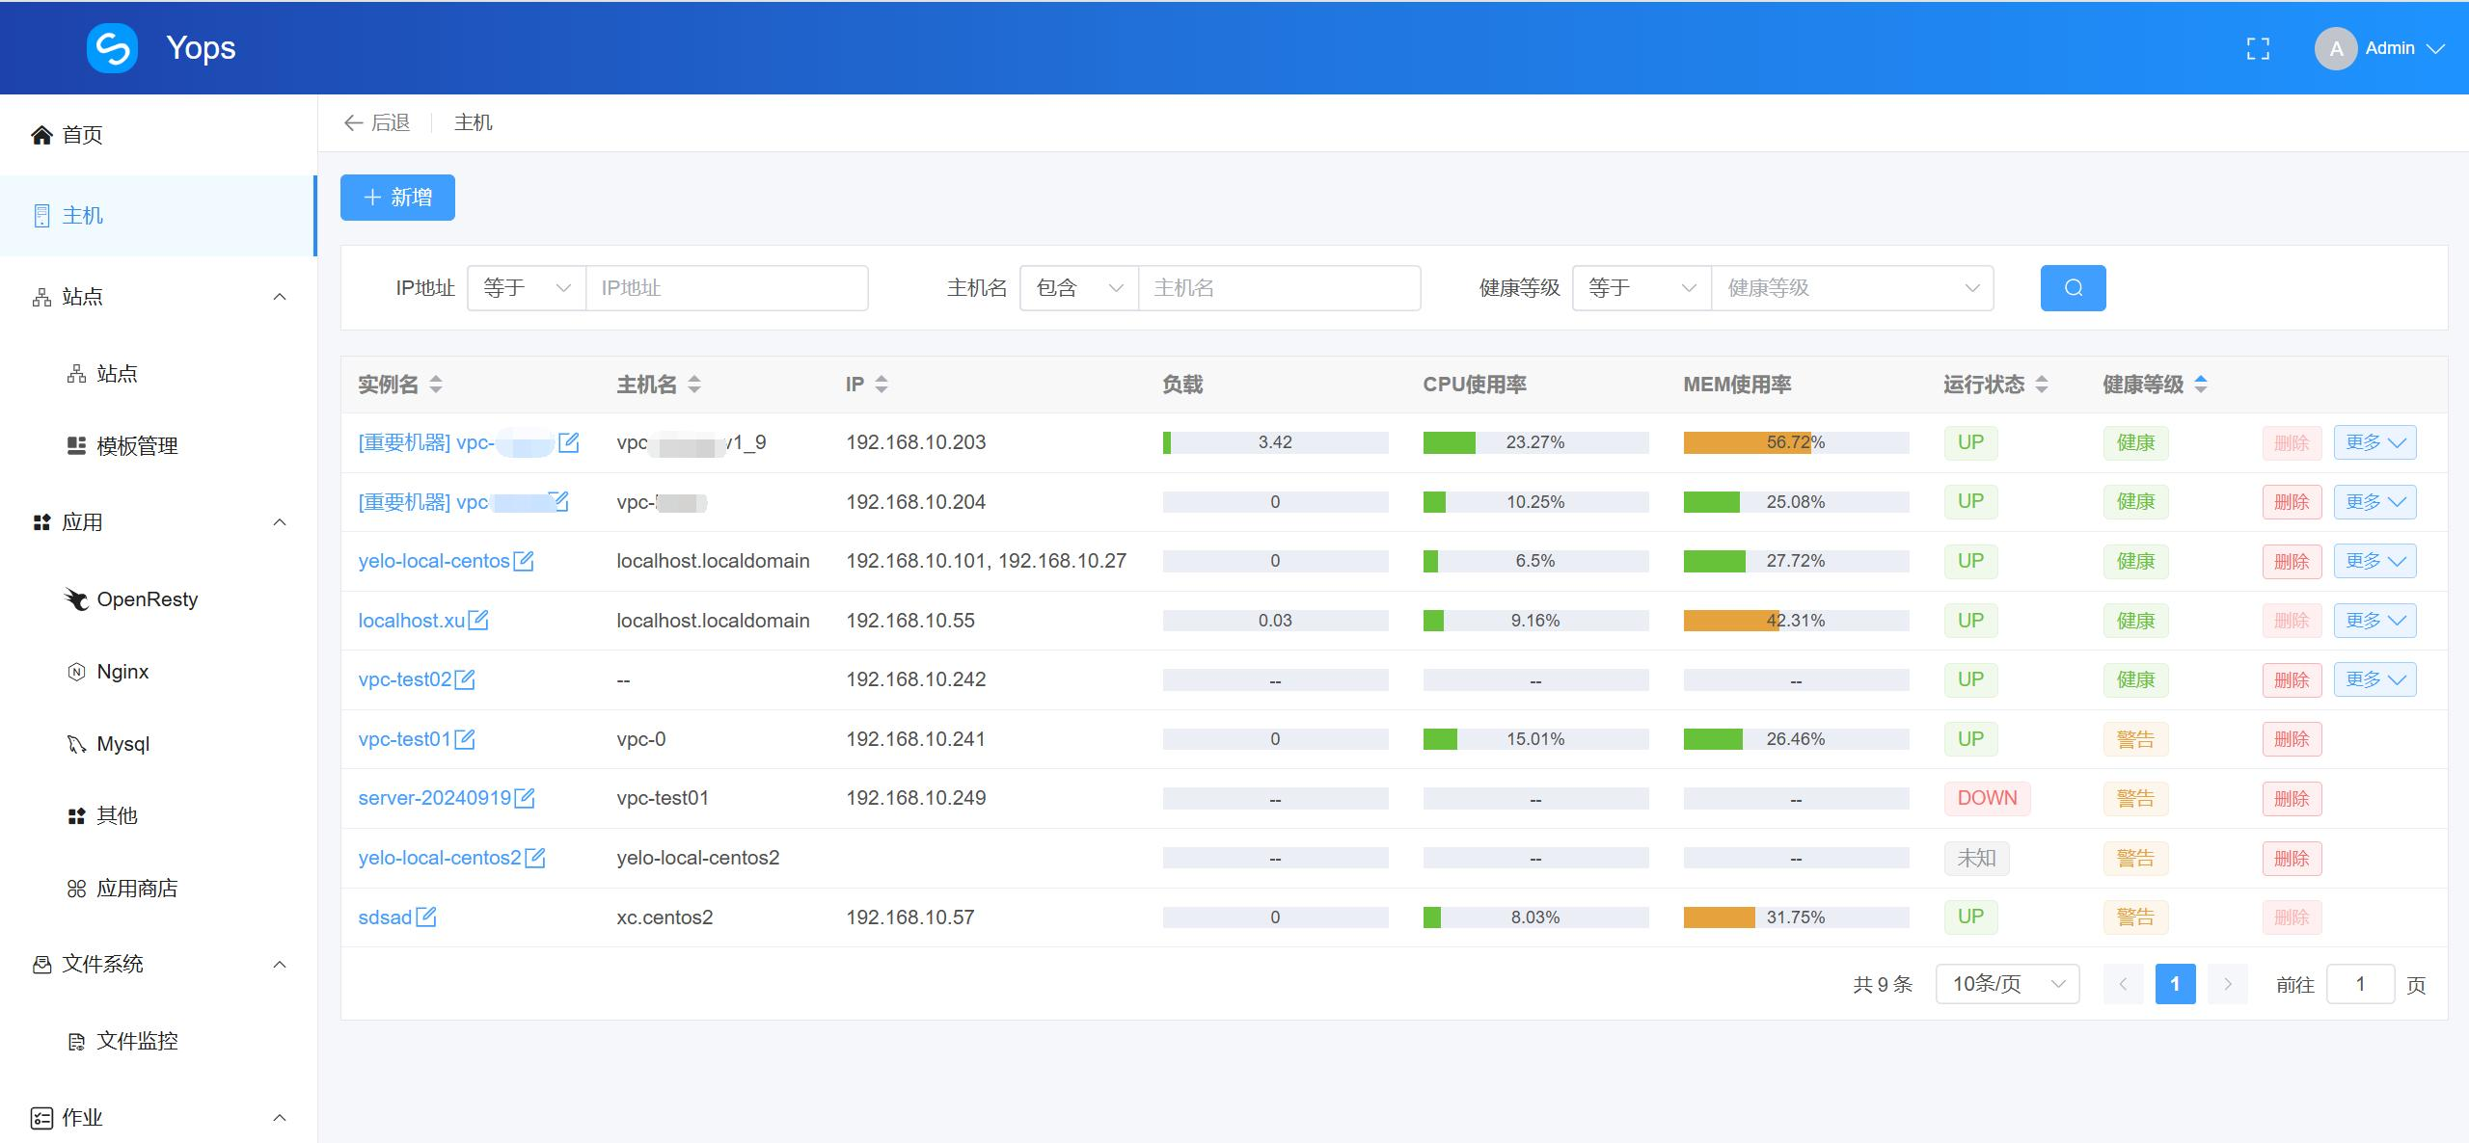The height and width of the screenshot is (1143, 2469).
Task: Toggle the 健康等级 column sort order
Action: 2200,384
